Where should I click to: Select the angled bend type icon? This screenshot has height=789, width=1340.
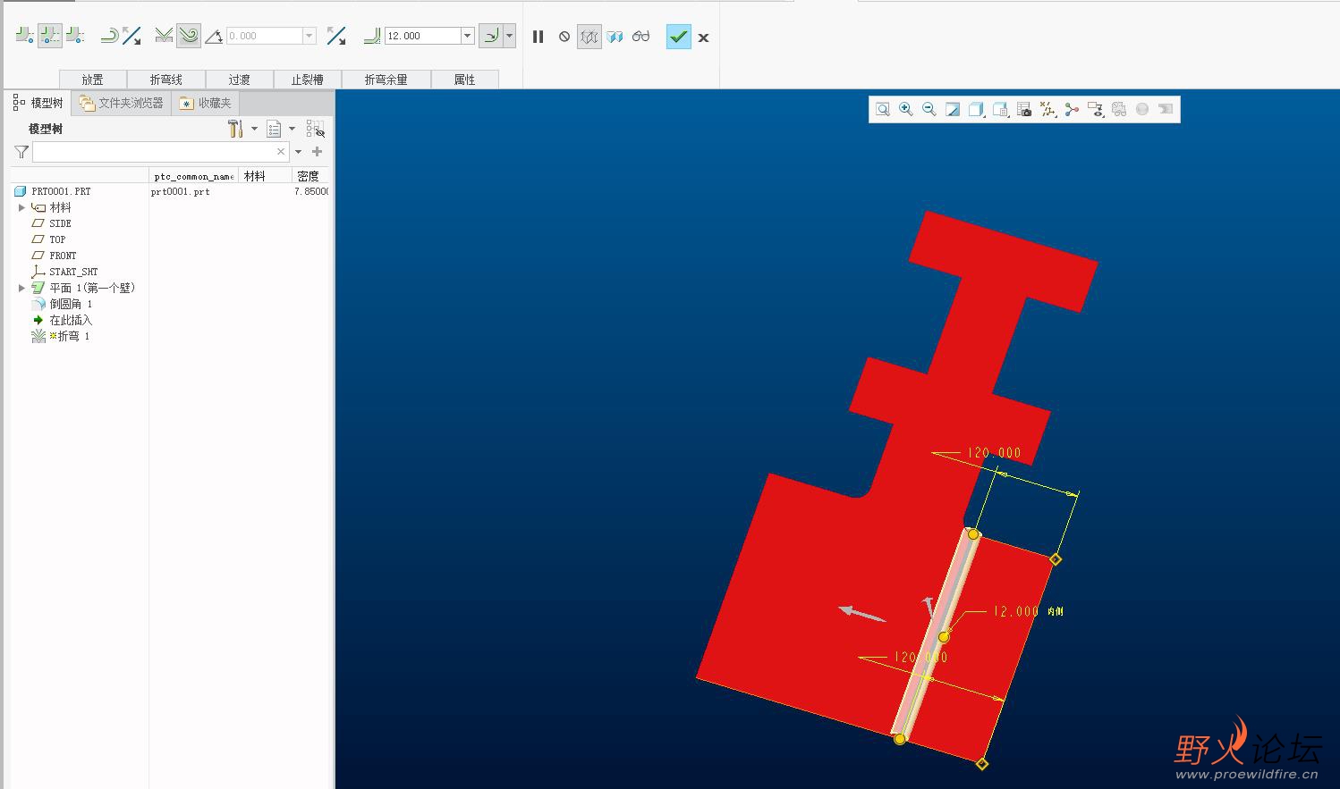click(x=164, y=36)
